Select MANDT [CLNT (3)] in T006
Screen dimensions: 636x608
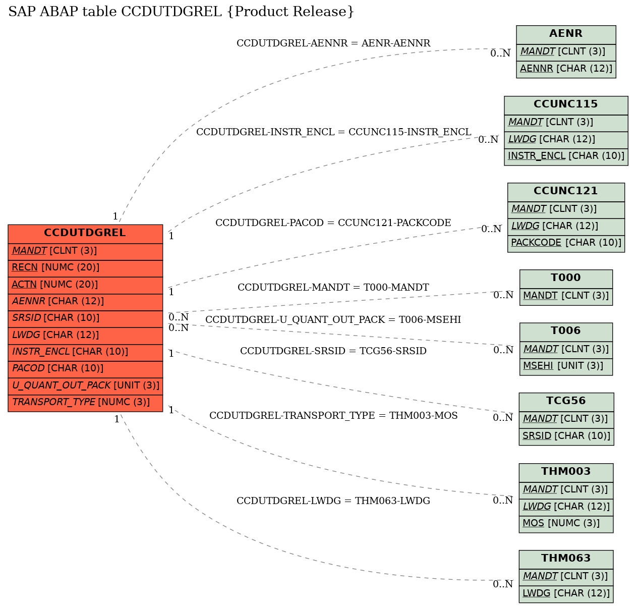pos(566,350)
